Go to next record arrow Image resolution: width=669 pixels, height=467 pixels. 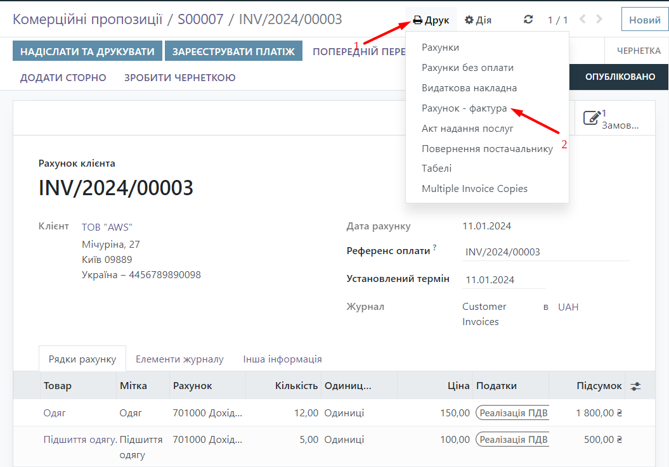click(x=600, y=20)
